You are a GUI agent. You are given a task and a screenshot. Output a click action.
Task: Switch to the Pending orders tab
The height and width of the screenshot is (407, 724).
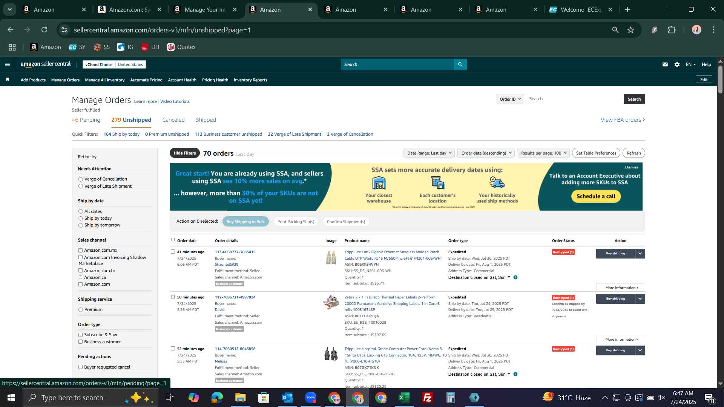click(x=86, y=120)
